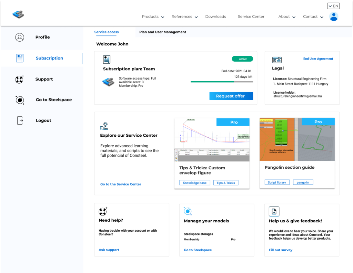
Task: Click the Consteel logo in the header
Action: [x=18, y=14]
